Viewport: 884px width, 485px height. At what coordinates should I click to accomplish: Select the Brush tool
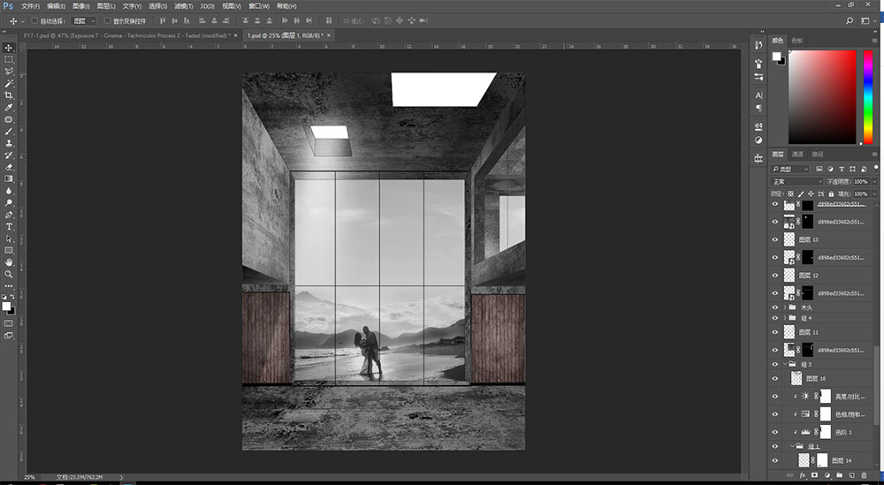click(x=9, y=132)
